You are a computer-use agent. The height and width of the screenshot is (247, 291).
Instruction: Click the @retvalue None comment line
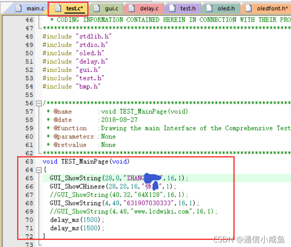point(81,145)
